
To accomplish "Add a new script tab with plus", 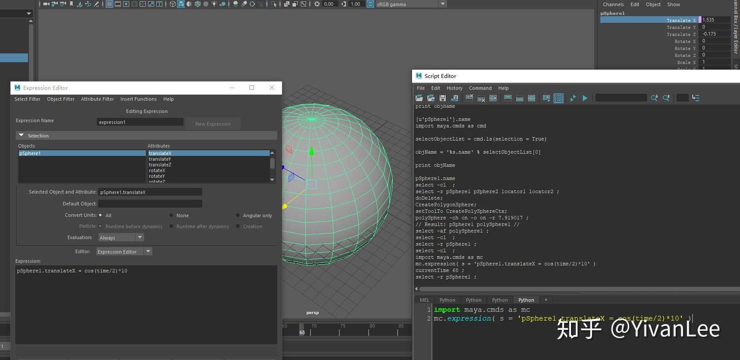I will [x=546, y=300].
